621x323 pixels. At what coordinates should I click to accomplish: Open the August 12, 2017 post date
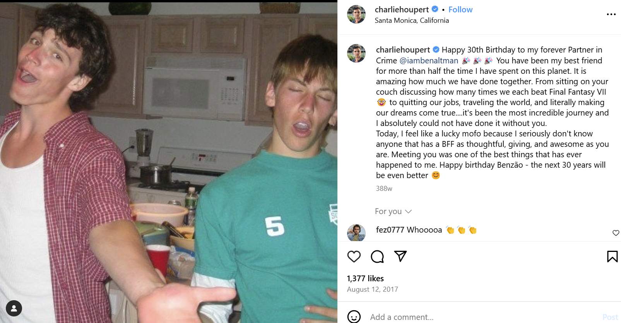point(372,289)
